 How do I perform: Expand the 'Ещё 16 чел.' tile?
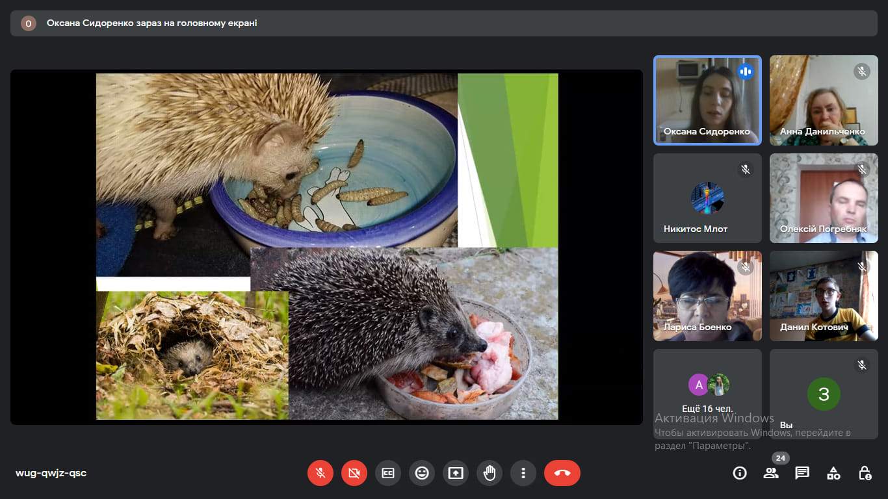click(707, 394)
